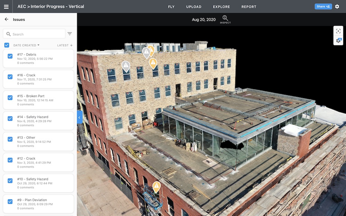Open the '#14 - Safety Hazard' issue title
This screenshot has width=346, height=216.
point(33,117)
